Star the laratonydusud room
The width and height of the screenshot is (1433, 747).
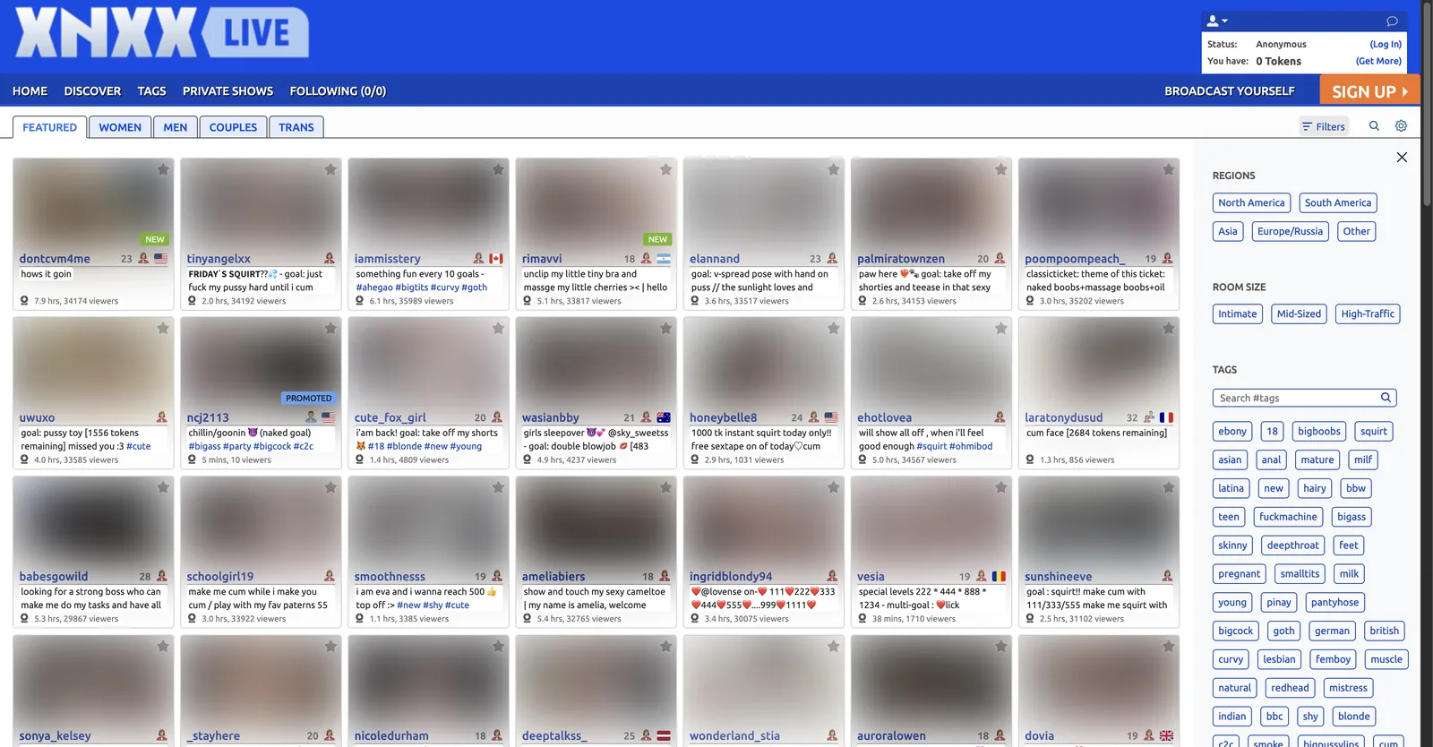point(1169,329)
